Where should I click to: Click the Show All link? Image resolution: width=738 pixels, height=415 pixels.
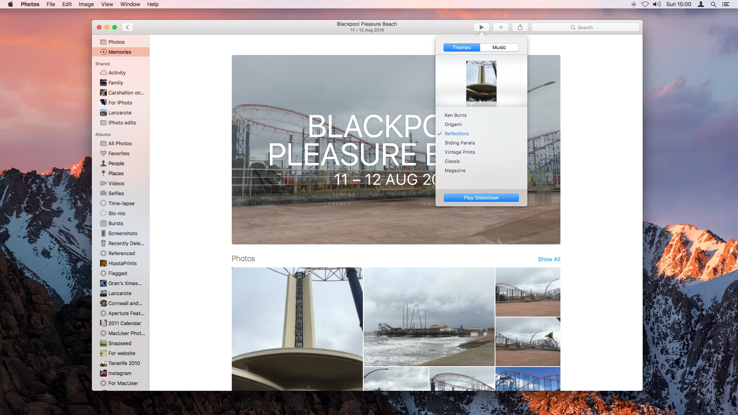[549, 259]
